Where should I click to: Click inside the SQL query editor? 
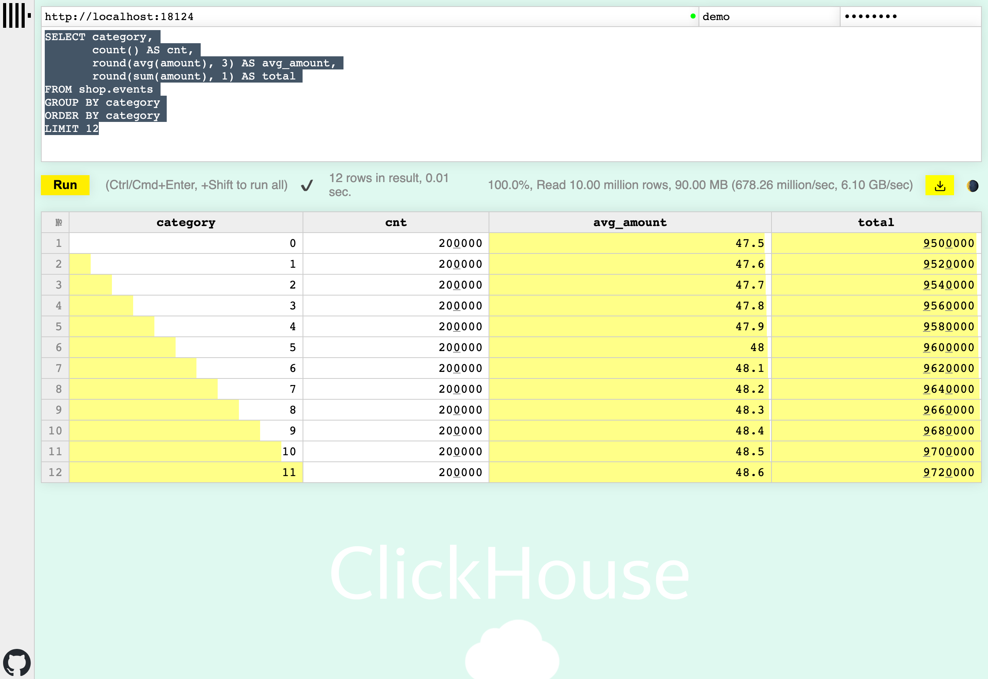pos(511,94)
